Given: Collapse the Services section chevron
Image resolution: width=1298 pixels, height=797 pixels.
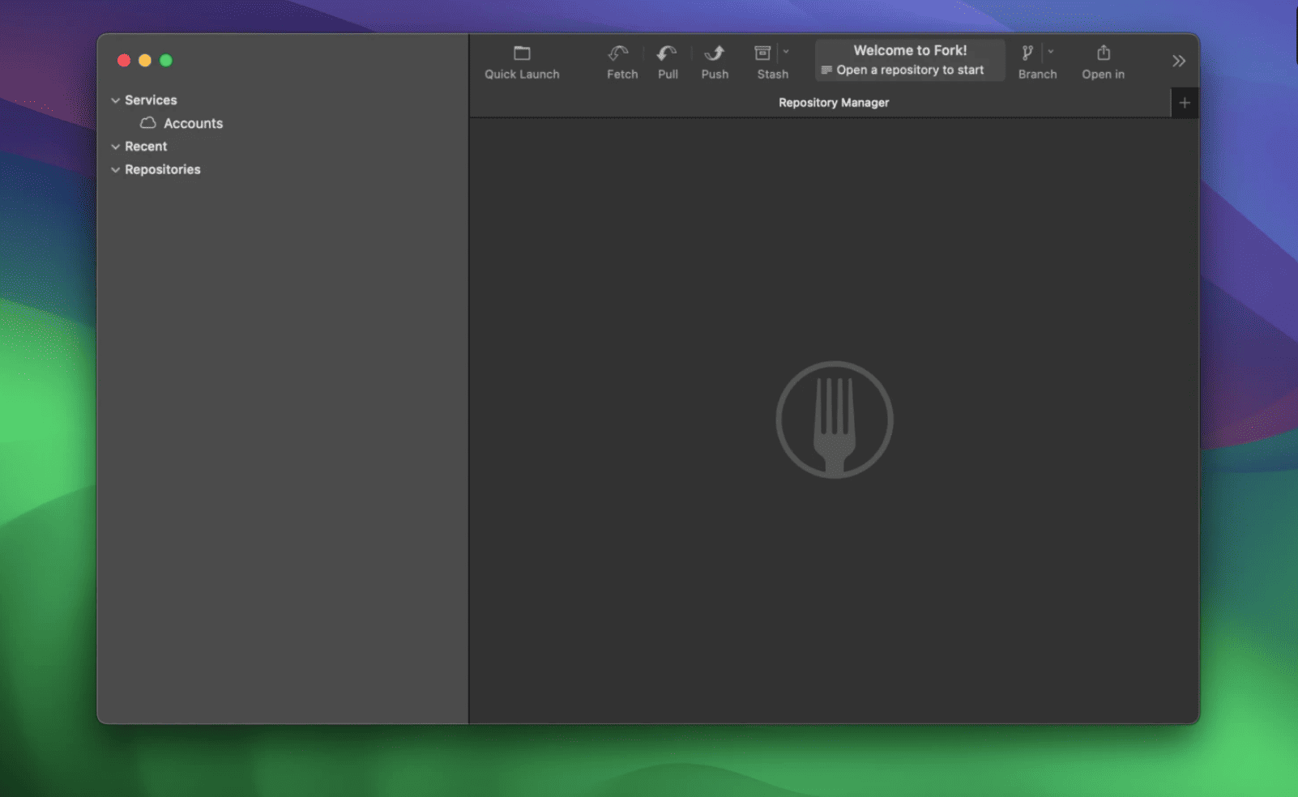Looking at the screenshot, I should (x=116, y=100).
